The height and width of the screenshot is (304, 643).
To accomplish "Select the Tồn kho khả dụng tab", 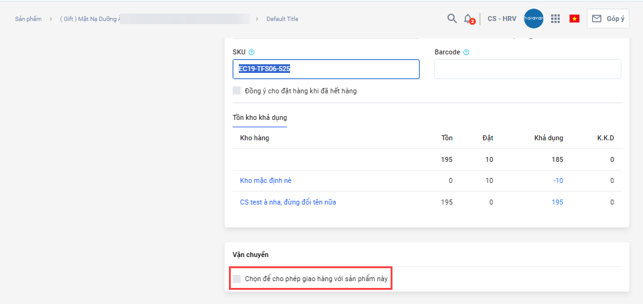I will [259, 117].
